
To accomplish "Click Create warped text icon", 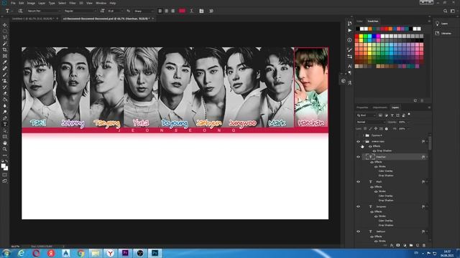I will click(x=192, y=11).
